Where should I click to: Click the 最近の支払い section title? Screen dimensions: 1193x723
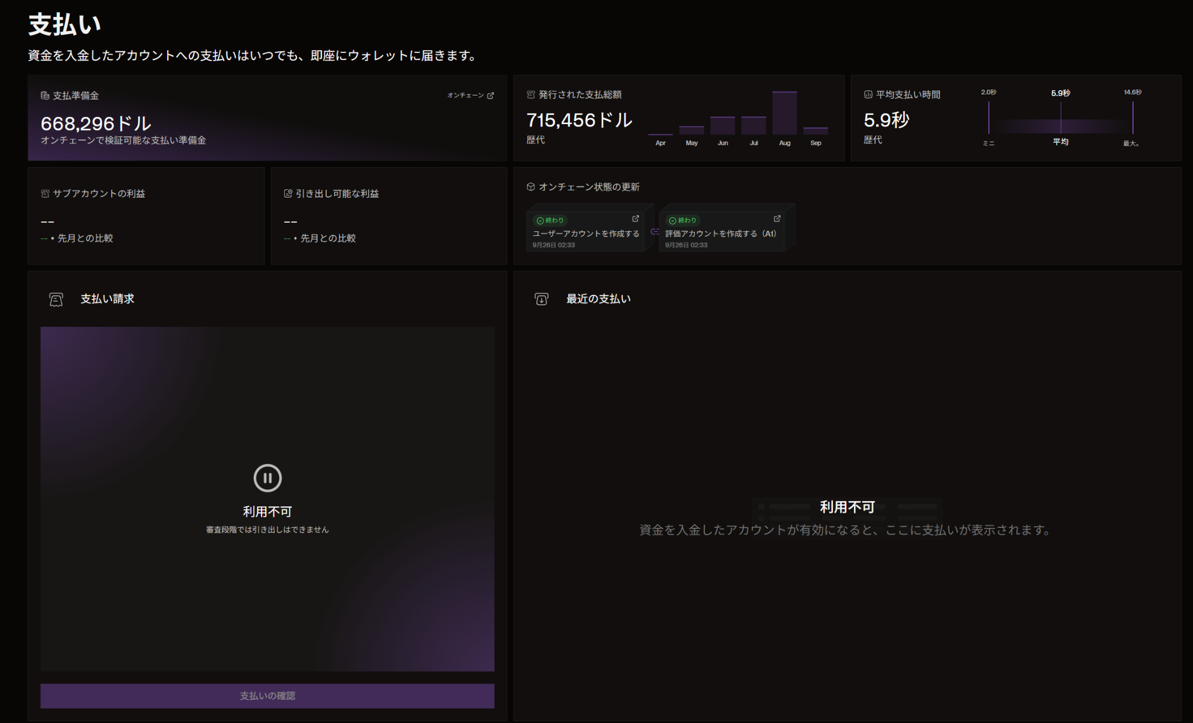click(598, 299)
